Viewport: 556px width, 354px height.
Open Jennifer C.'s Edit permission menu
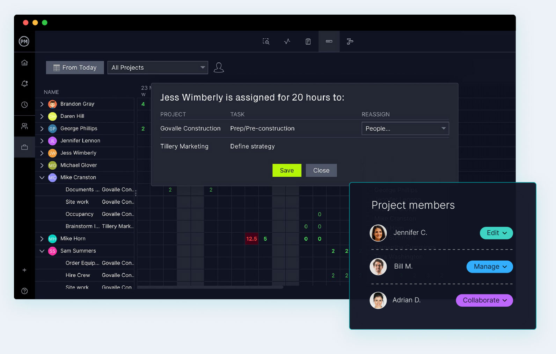coord(496,233)
